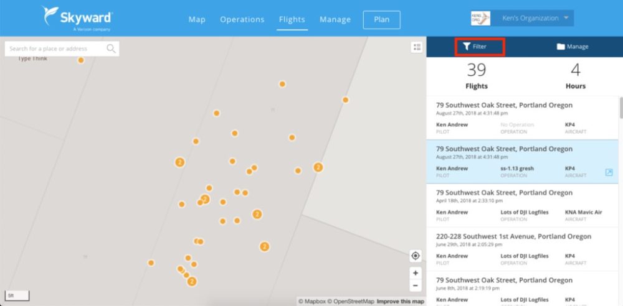Zoom in on the map

point(416,273)
